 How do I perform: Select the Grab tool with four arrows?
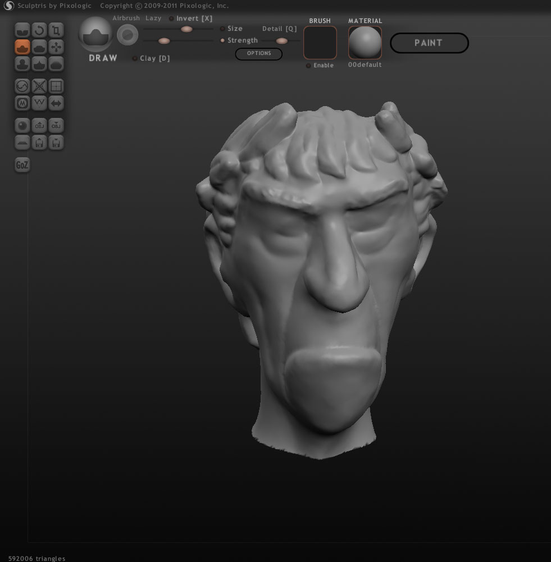coord(56,47)
